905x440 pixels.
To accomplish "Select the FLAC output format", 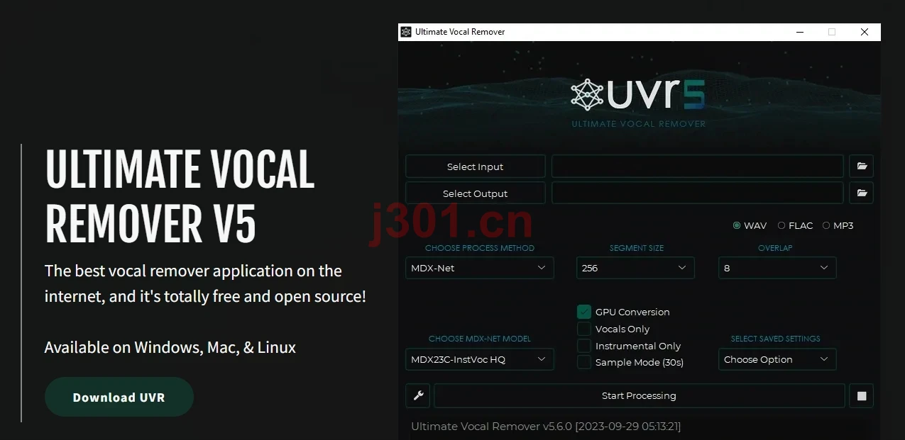I will (x=795, y=225).
